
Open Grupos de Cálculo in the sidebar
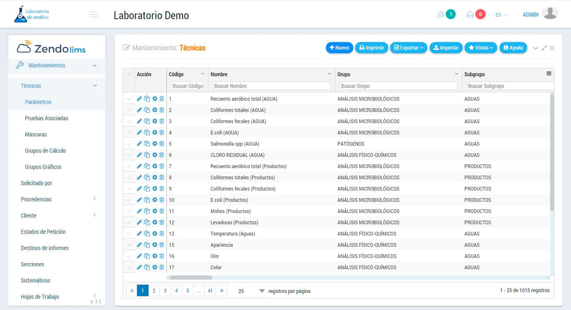(x=45, y=151)
